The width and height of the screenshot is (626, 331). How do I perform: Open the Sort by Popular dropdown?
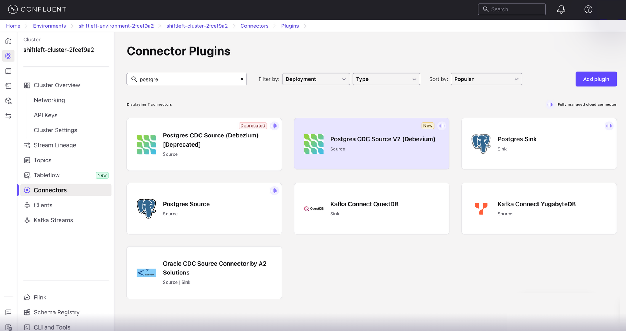(486, 79)
